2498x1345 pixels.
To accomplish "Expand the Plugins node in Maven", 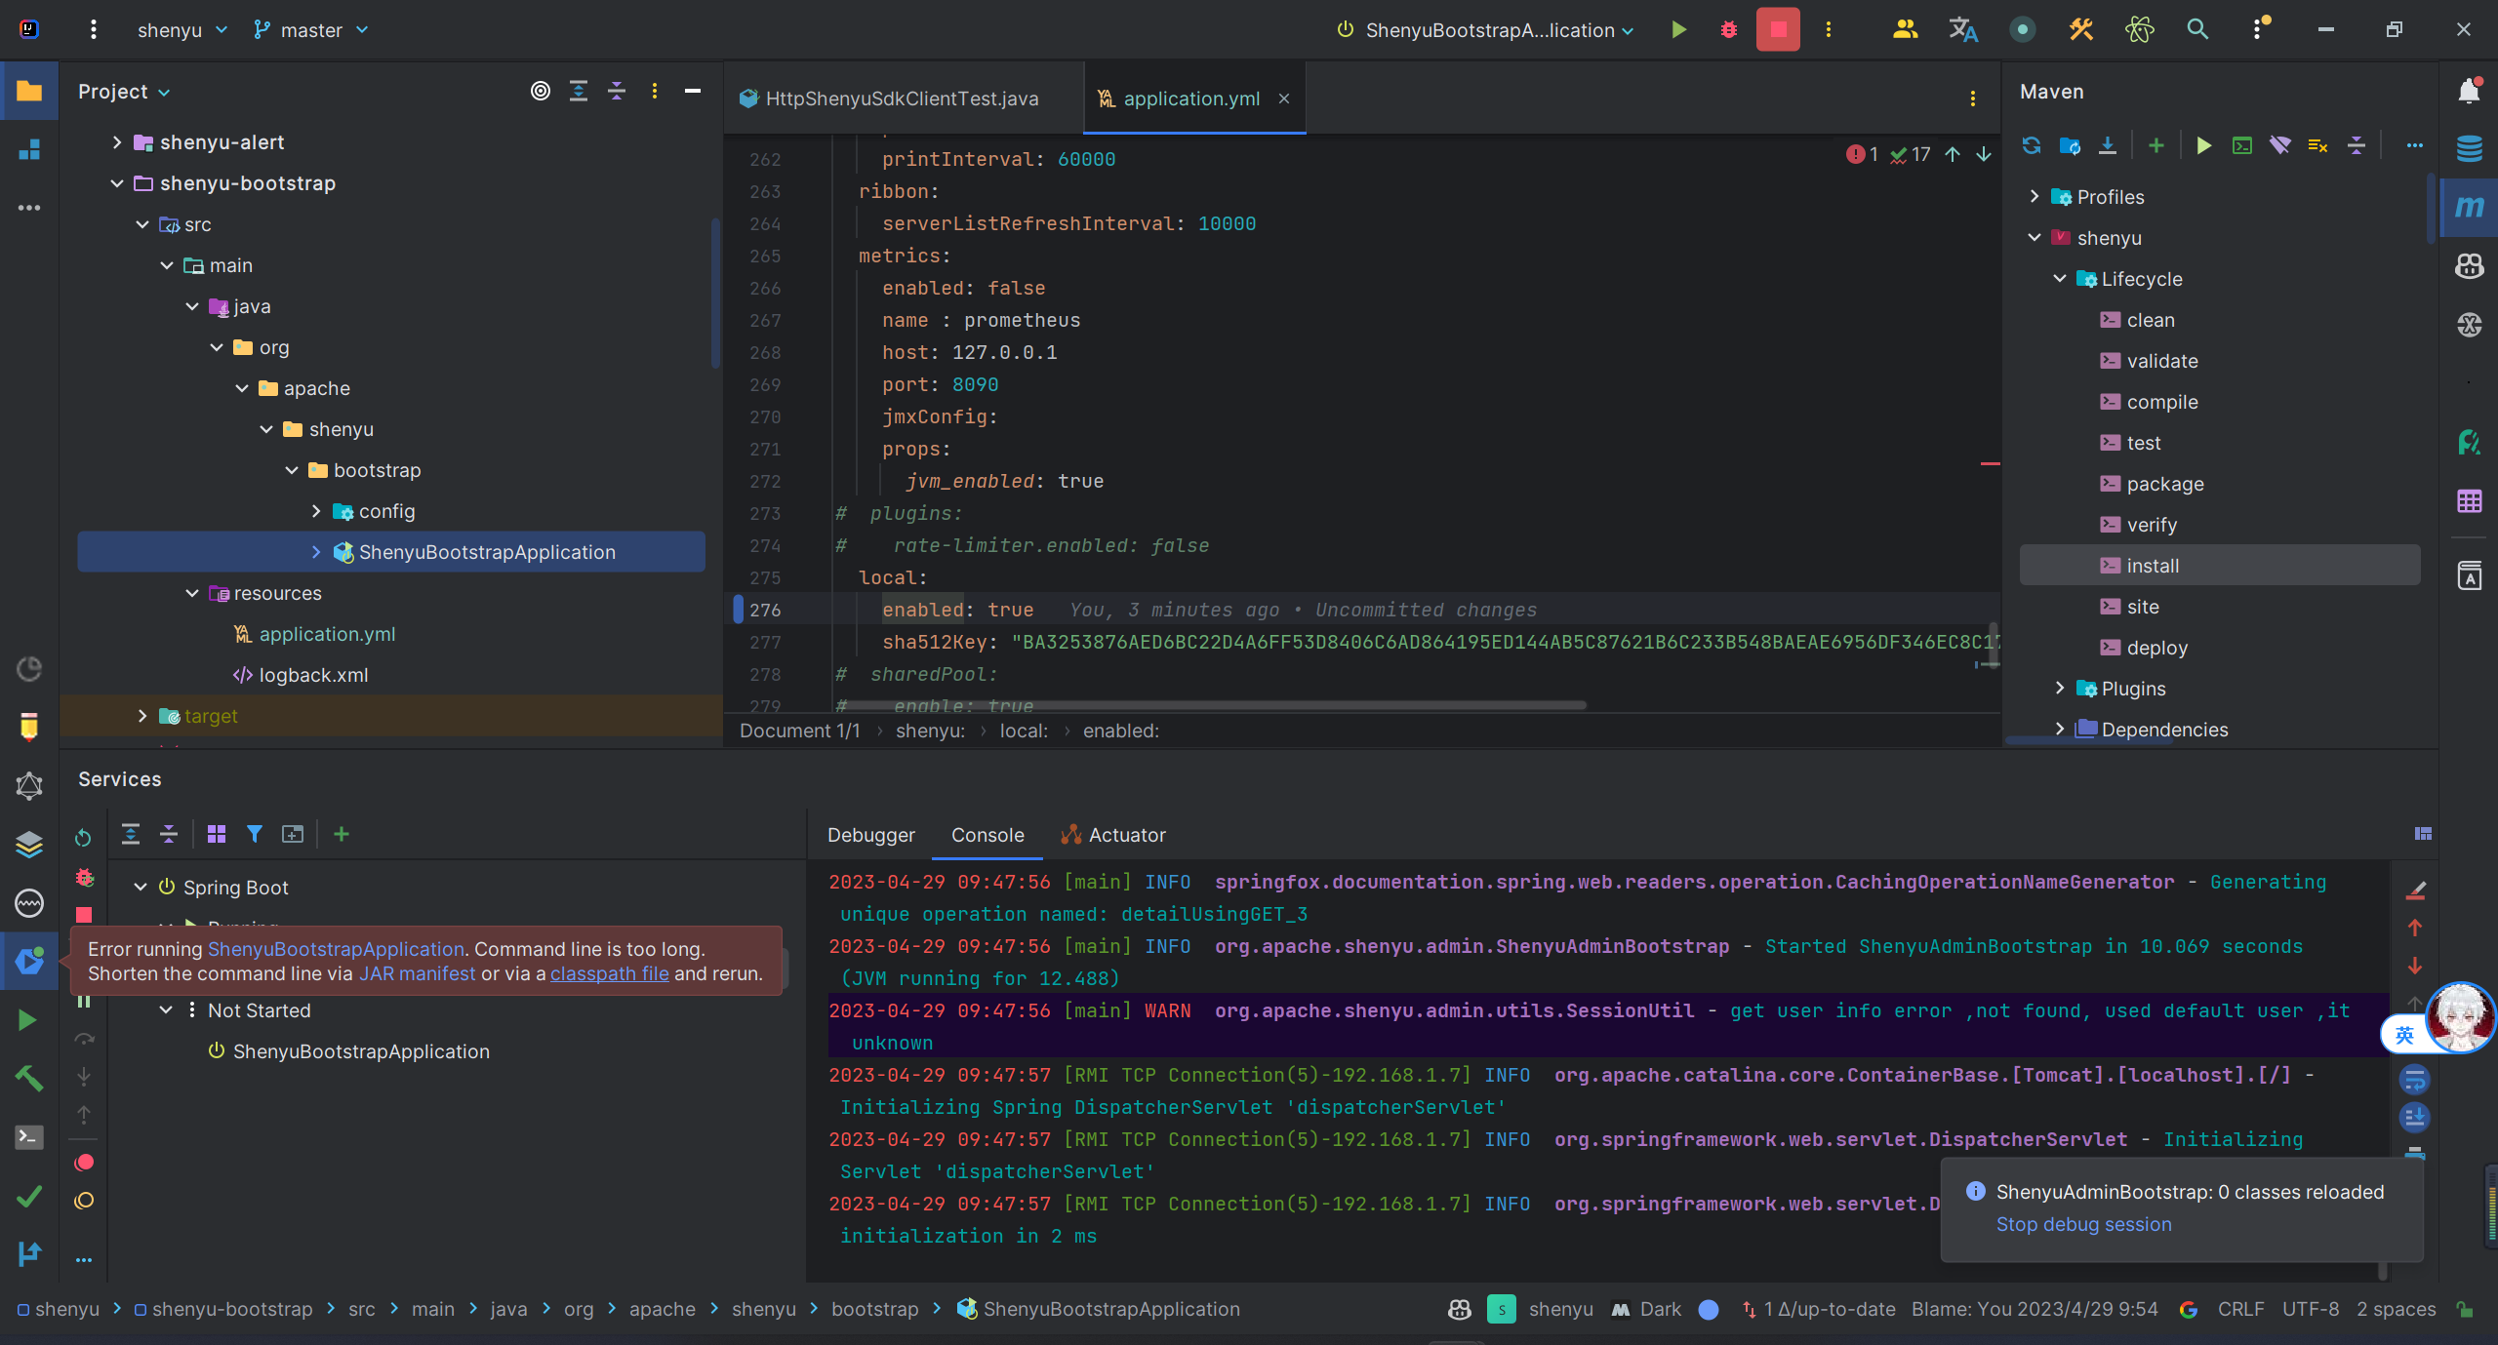I will [x=2060, y=689].
